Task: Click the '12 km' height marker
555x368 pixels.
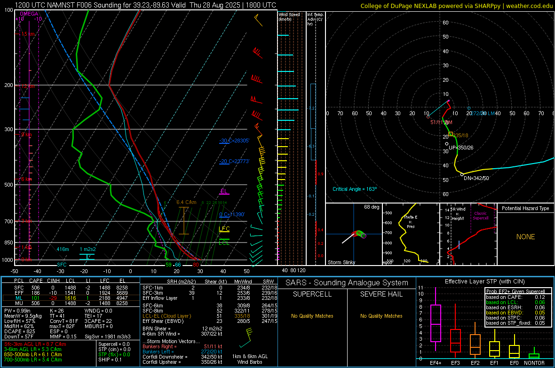Action: (28, 86)
